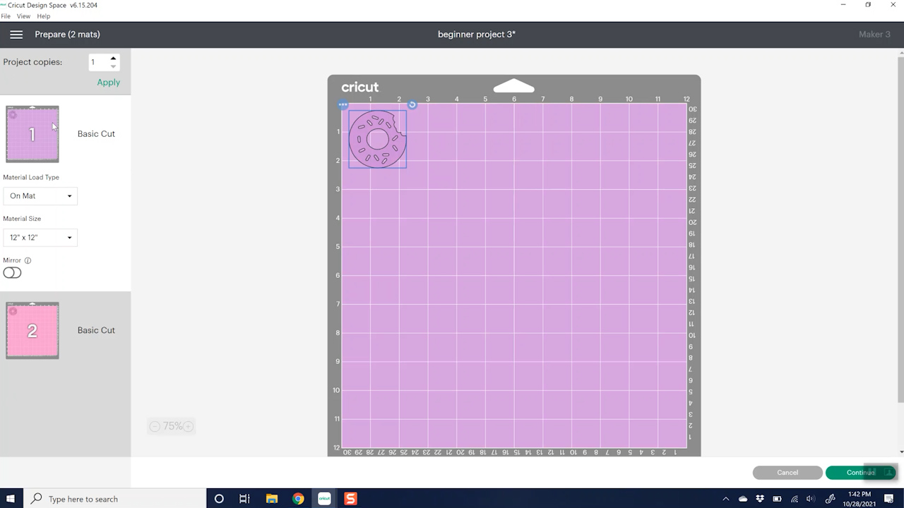Image resolution: width=904 pixels, height=508 pixels.
Task: Click the volume speaker icon
Action: (x=811, y=499)
